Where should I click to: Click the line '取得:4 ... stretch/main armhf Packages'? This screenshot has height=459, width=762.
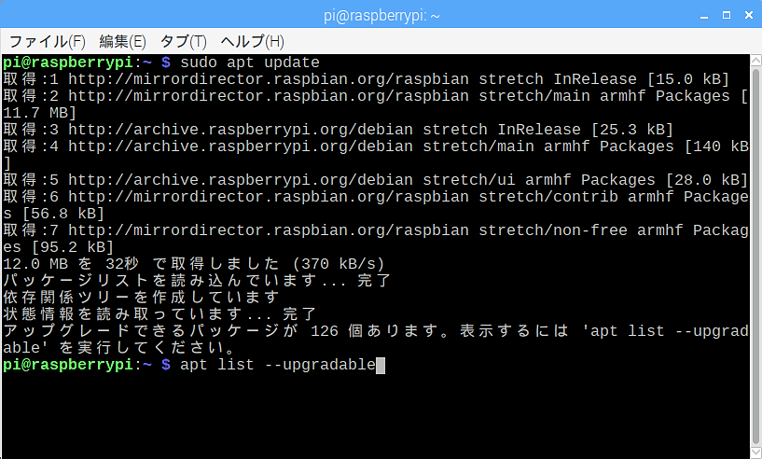tap(376, 146)
